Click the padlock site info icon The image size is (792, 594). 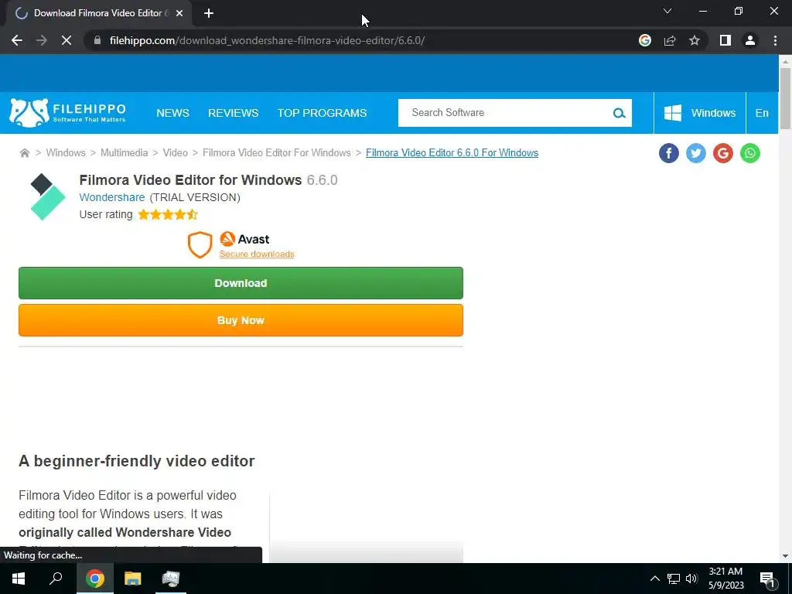tap(97, 40)
